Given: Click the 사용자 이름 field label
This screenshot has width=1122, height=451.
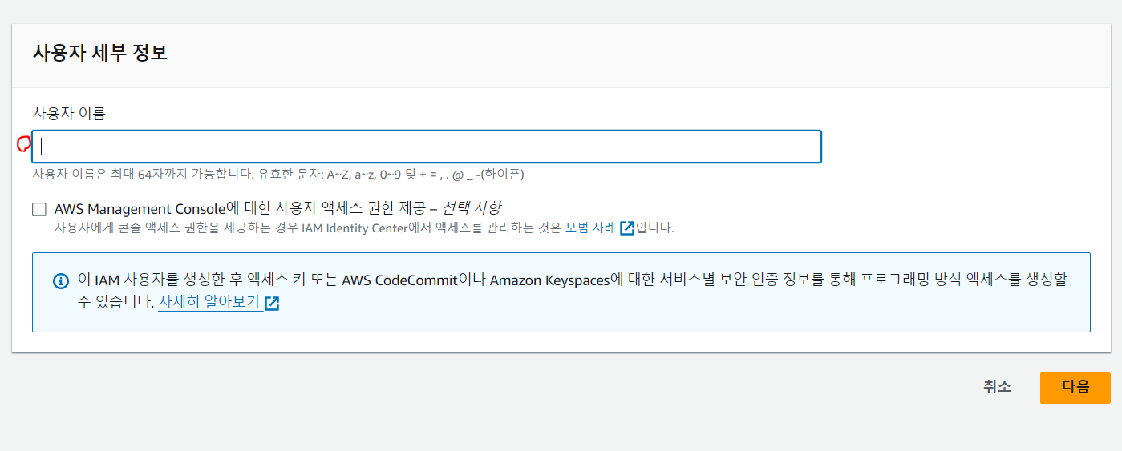Looking at the screenshot, I should [69, 113].
